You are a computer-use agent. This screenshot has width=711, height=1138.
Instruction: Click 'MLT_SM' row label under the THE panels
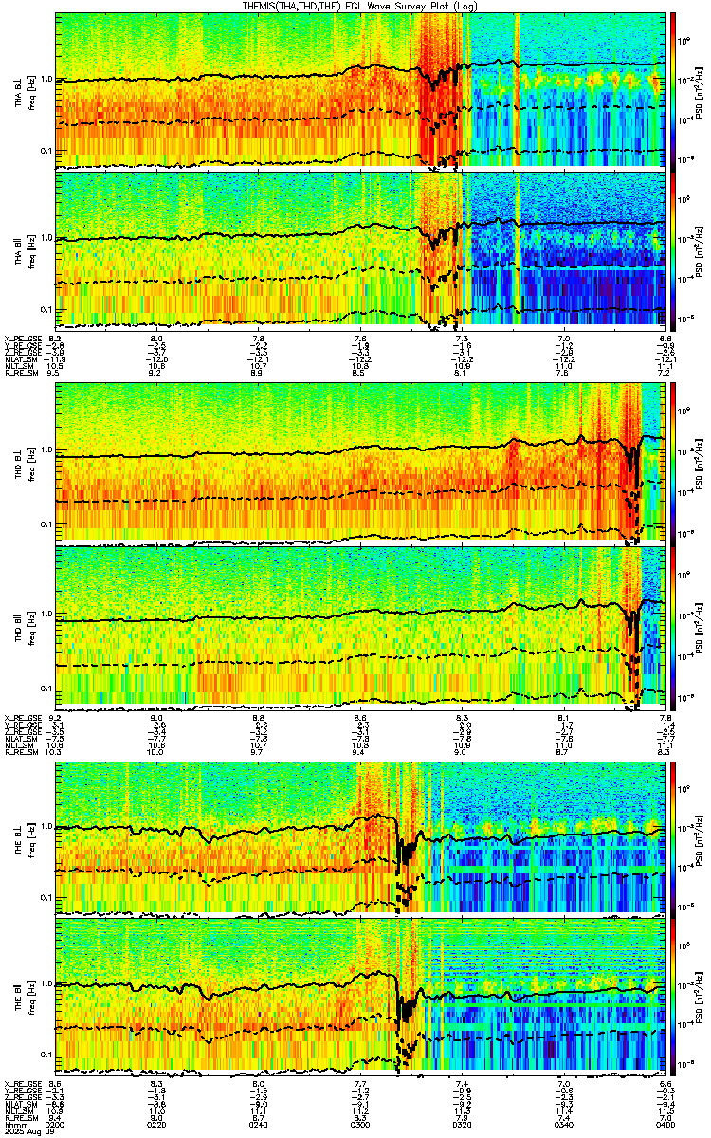18,1110
